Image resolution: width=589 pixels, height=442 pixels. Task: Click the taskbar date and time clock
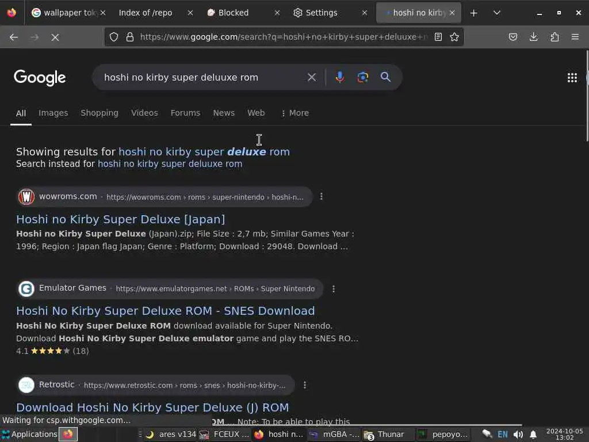565,434
